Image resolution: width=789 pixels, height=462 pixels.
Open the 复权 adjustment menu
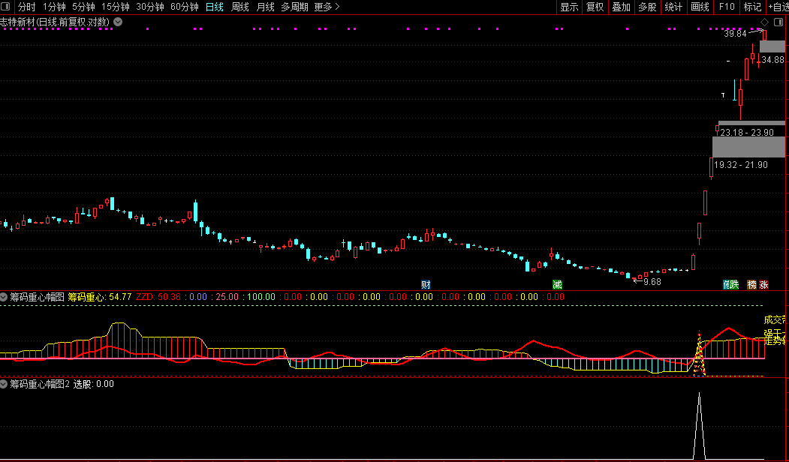click(595, 7)
